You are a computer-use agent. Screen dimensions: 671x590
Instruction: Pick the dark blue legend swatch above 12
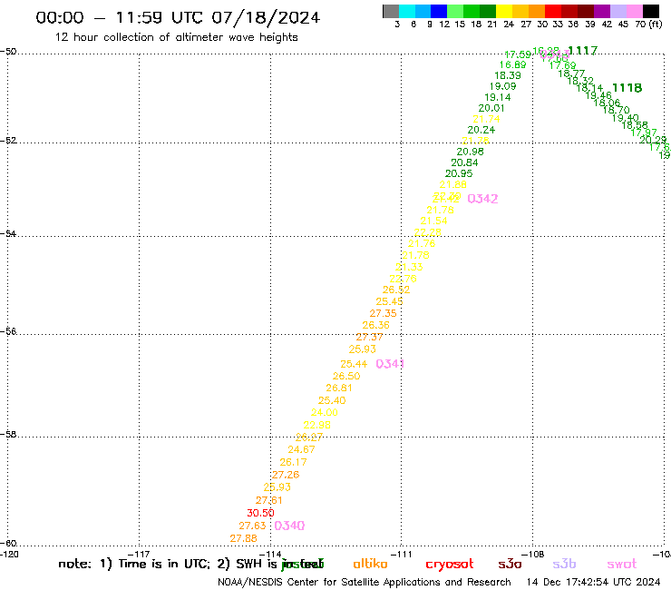[439, 11]
